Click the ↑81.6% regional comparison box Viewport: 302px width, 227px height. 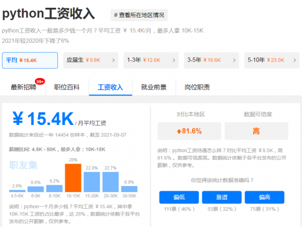click(189, 131)
